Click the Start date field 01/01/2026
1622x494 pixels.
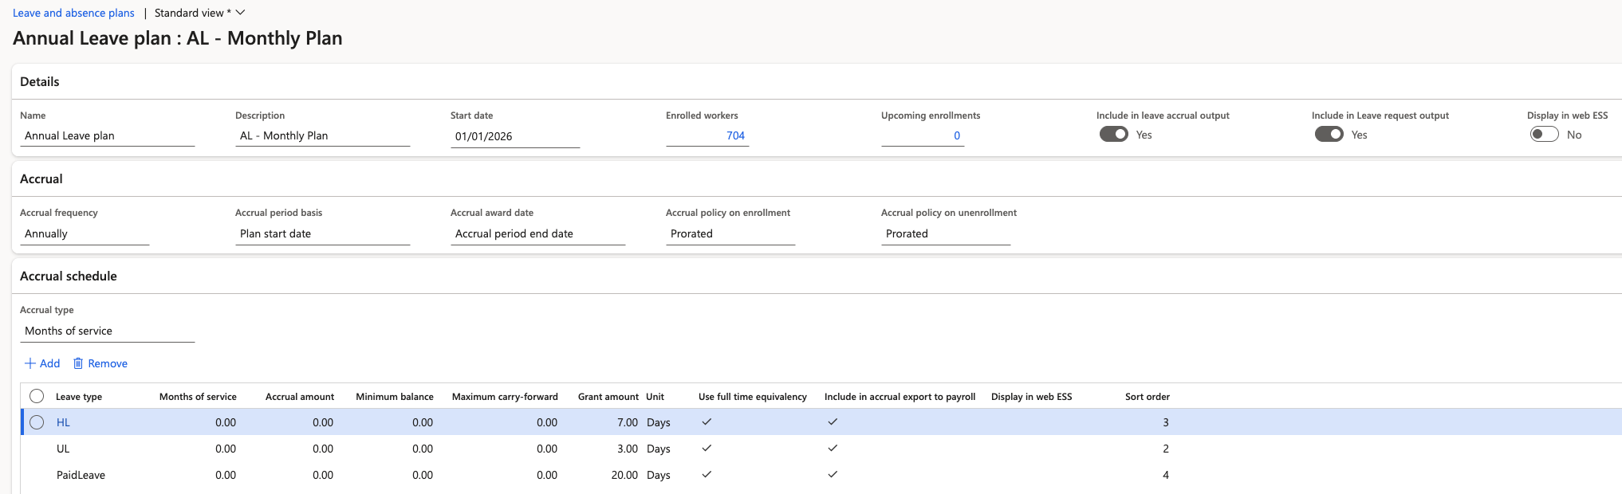pyautogui.click(x=515, y=136)
